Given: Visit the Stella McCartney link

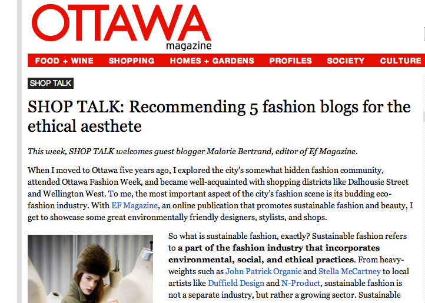Looking at the screenshot, I should pyautogui.click(x=350, y=271).
